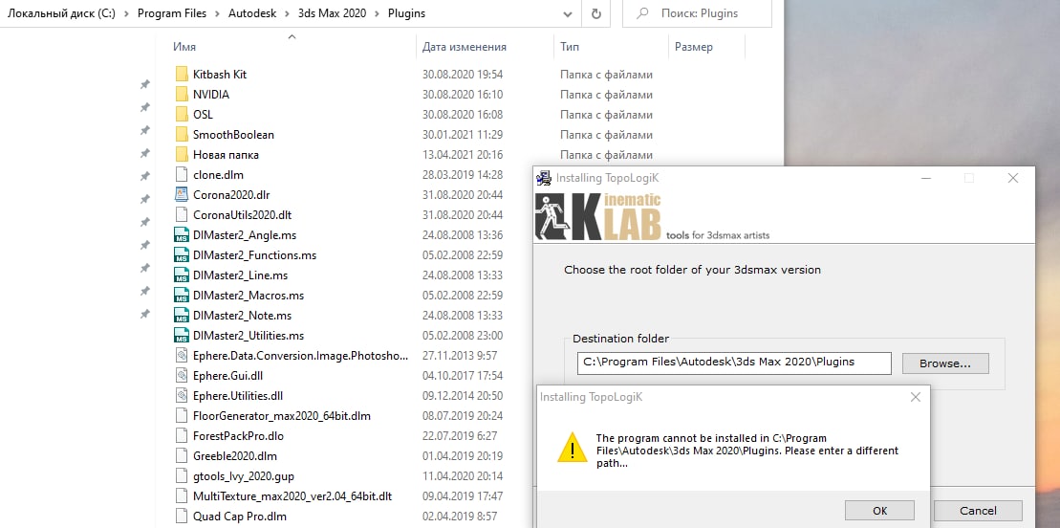
Task: Click OK in the error dialog
Action: (x=879, y=511)
